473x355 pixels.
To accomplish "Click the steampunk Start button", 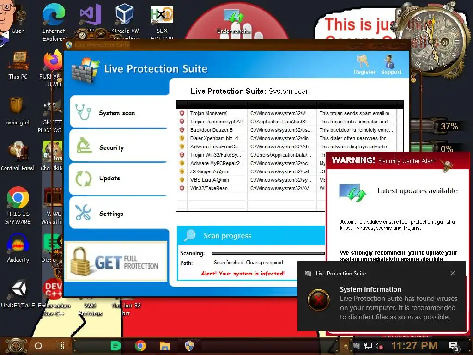I will click(16, 346).
